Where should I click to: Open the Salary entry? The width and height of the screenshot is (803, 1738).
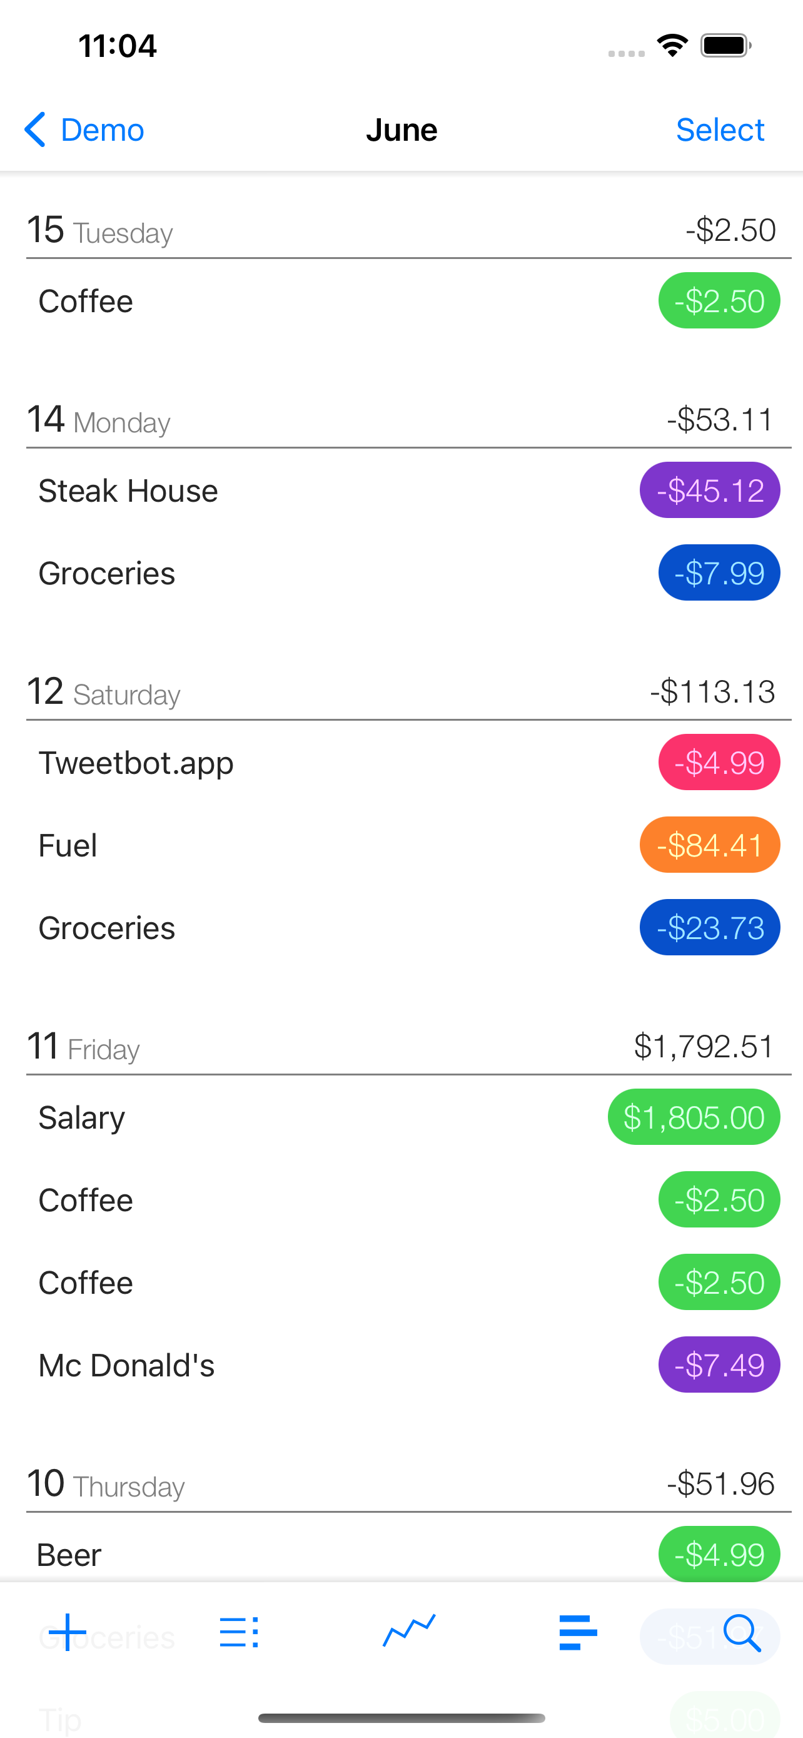[81, 1117]
